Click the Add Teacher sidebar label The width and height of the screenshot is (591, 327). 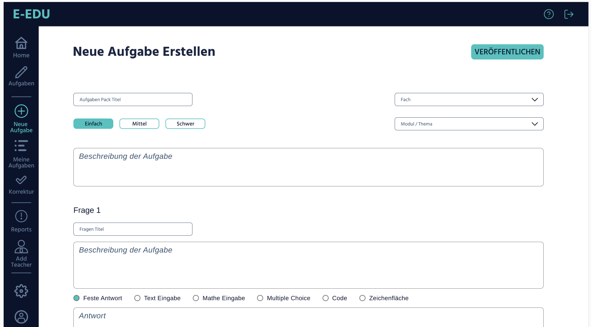pyautogui.click(x=21, y=261)
